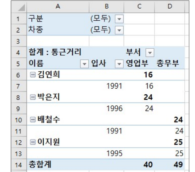Screen dimensions: 195x172
Task: Select column B header
Action: pos(106,7)
